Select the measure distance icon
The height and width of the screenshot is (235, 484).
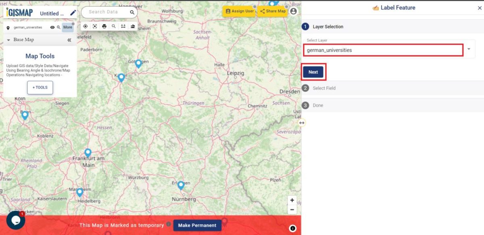click(x=123, y=26)
